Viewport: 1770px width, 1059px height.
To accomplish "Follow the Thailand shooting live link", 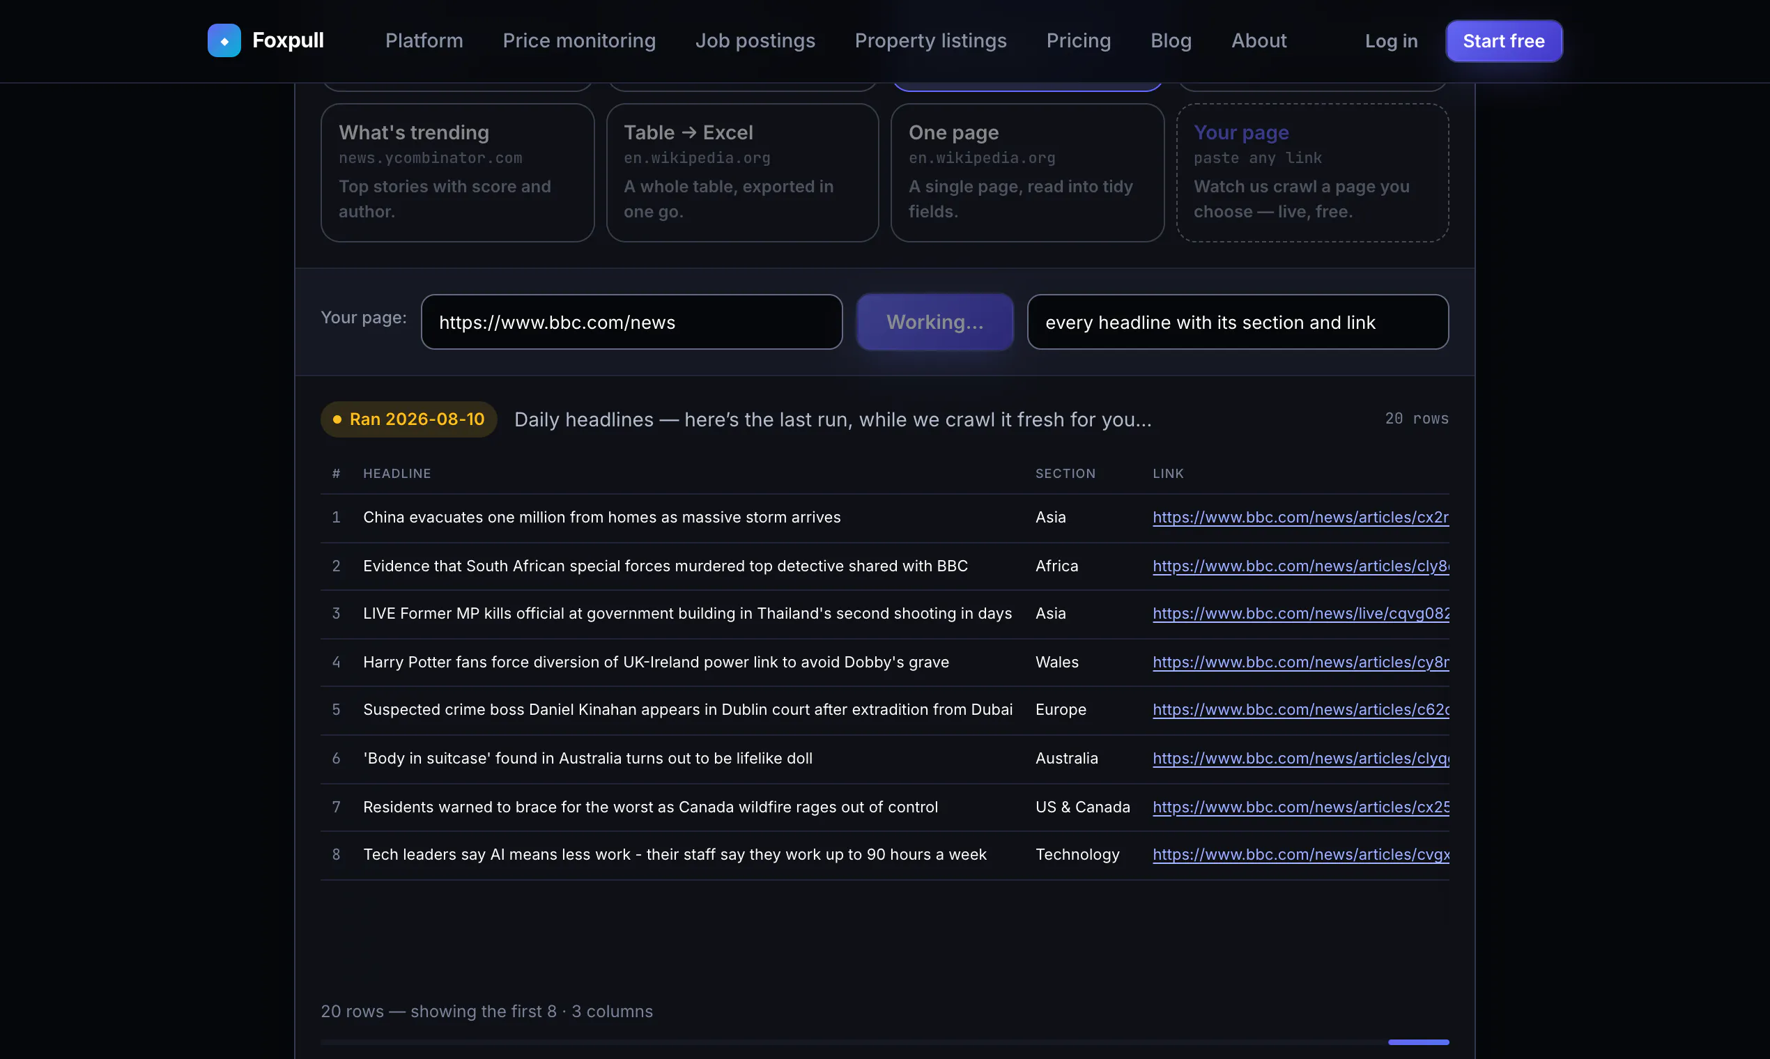I will [x=1300, y=614].
